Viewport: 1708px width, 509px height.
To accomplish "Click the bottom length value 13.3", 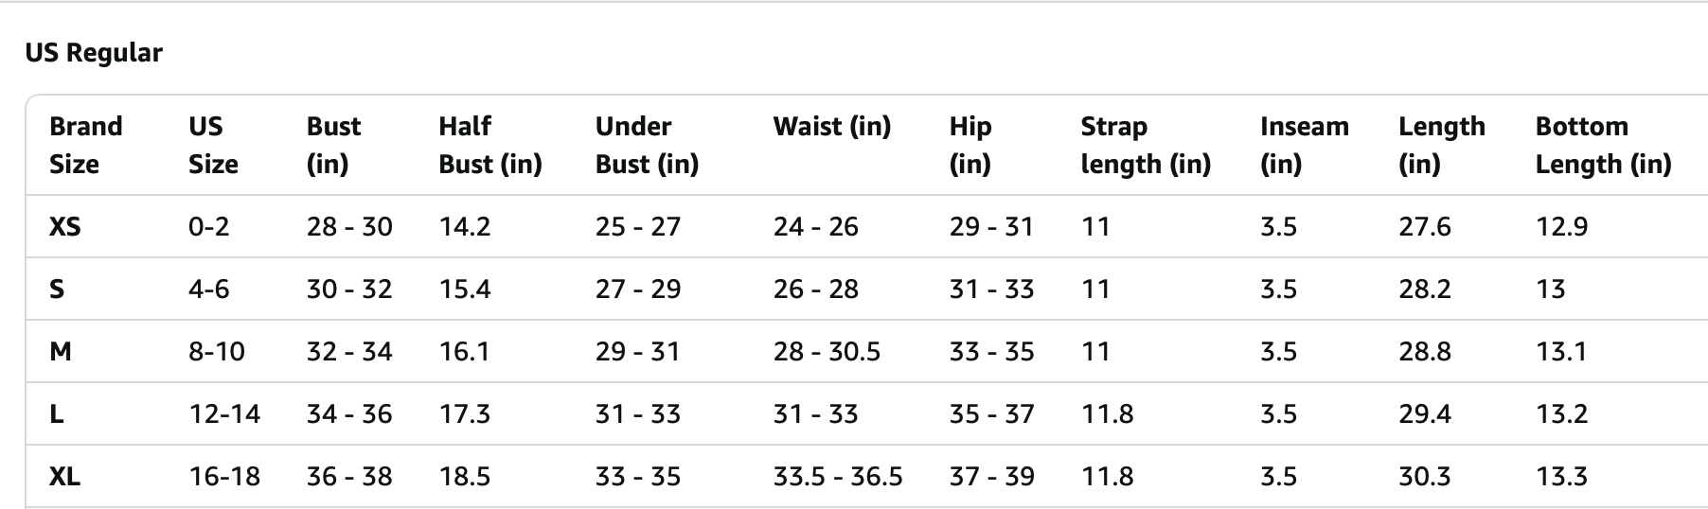I will [x=1561, y=477].
